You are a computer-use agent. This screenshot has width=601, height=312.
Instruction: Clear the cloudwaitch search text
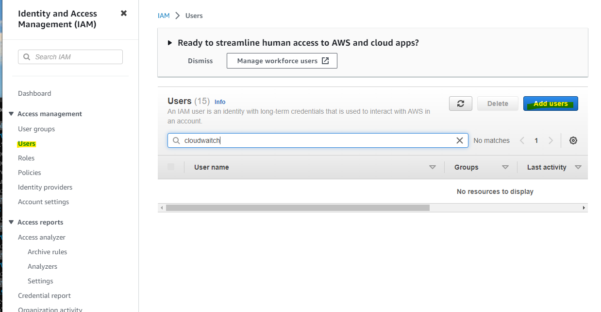tap(459, 140)
